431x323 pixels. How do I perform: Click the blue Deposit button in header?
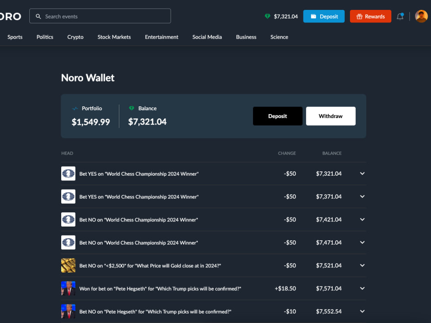(x=324, y=16)
